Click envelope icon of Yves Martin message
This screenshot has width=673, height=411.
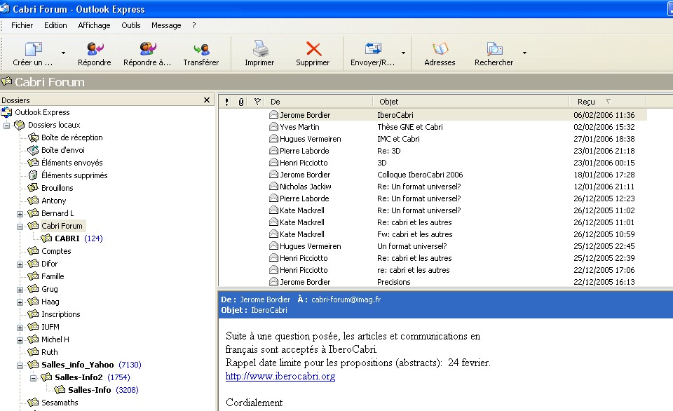pos(273,127)
